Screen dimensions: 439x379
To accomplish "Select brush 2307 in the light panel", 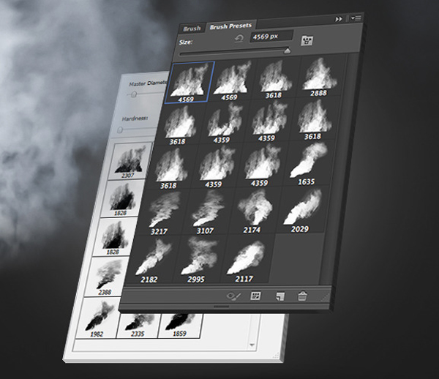I will click(130, 161).
